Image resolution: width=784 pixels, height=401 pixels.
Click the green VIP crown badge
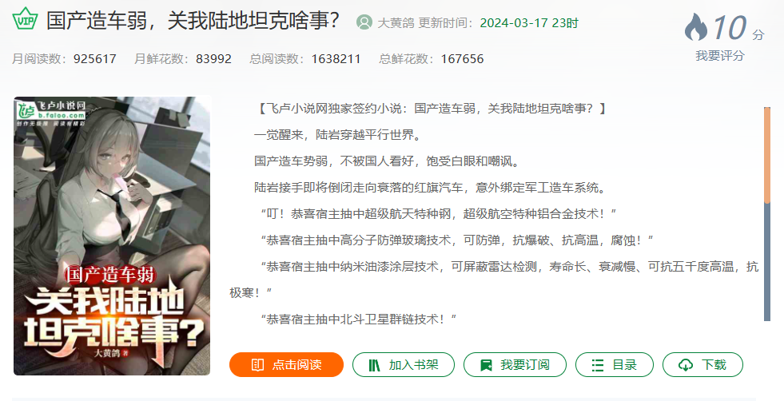point(25,18)
